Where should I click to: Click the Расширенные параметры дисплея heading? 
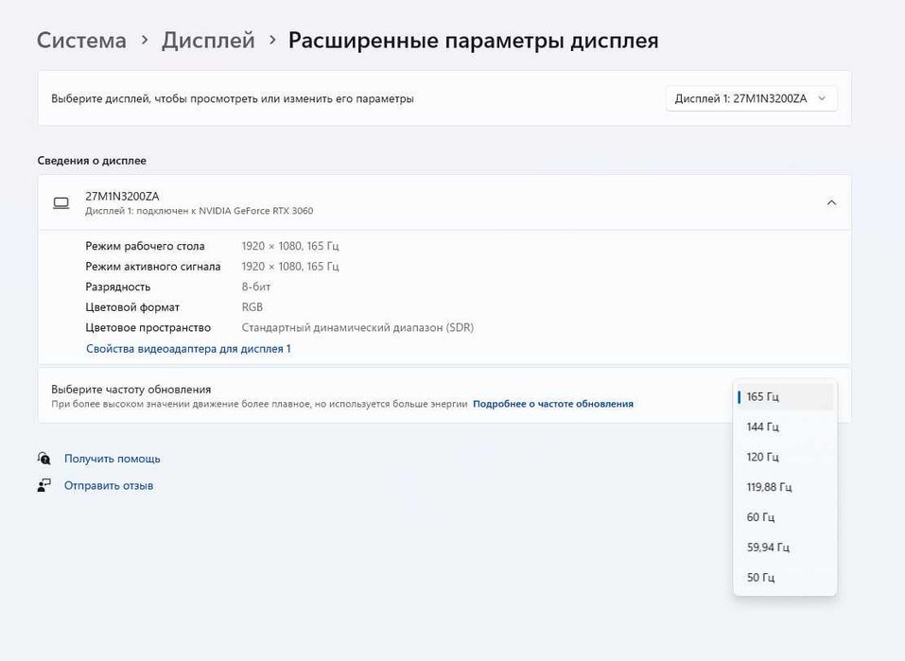[x=473, y=41]
